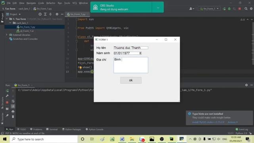254x143 pixels.
Task: Open Search Everywhere magnifier icon
Action: point(246,9)
